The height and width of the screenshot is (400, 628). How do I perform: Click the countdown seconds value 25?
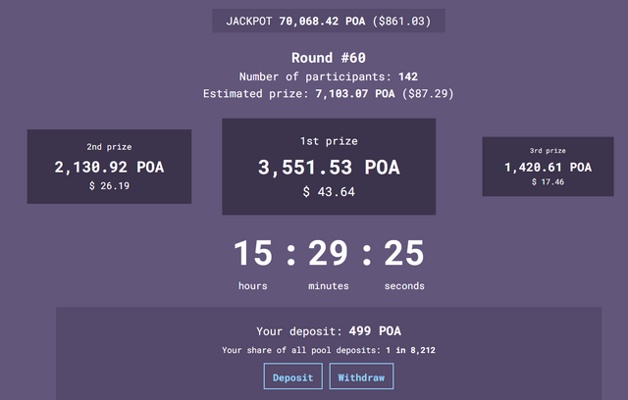pyautogui.click(x=403, y=253)
